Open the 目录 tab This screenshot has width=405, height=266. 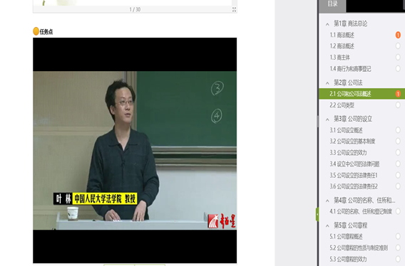332,4
